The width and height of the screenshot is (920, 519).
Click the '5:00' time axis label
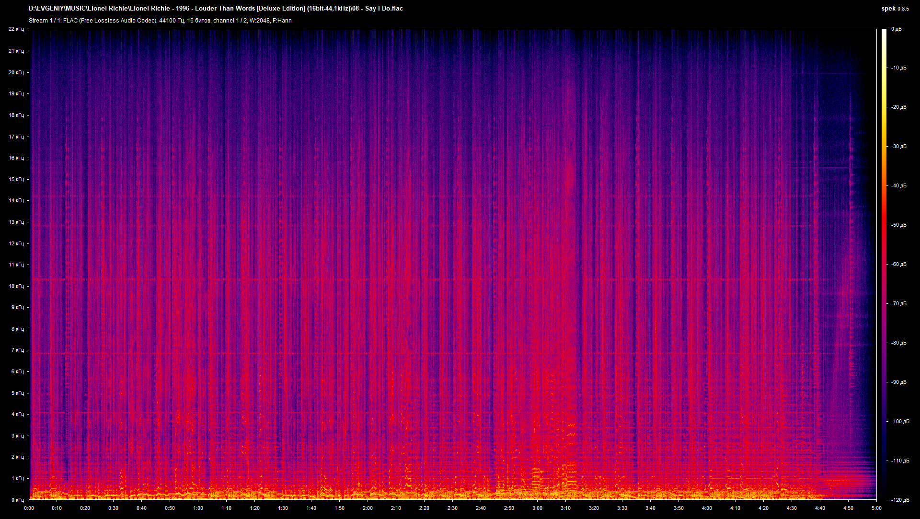[x=876, y=508]
